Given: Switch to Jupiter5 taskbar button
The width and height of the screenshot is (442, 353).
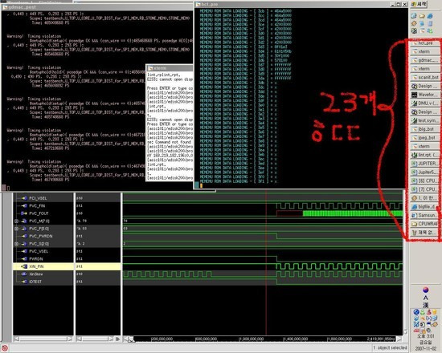Looking at the screenshot, I should pyautogui.click(x=425, y=172).
